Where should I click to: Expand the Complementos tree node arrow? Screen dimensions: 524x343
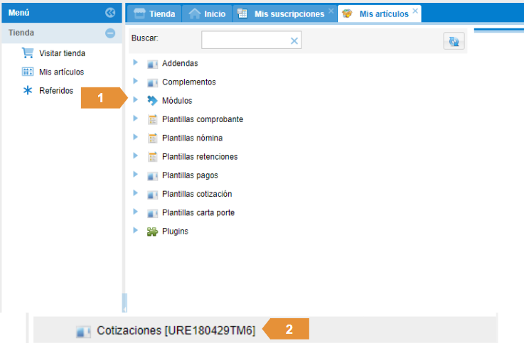tap(135, 82)
